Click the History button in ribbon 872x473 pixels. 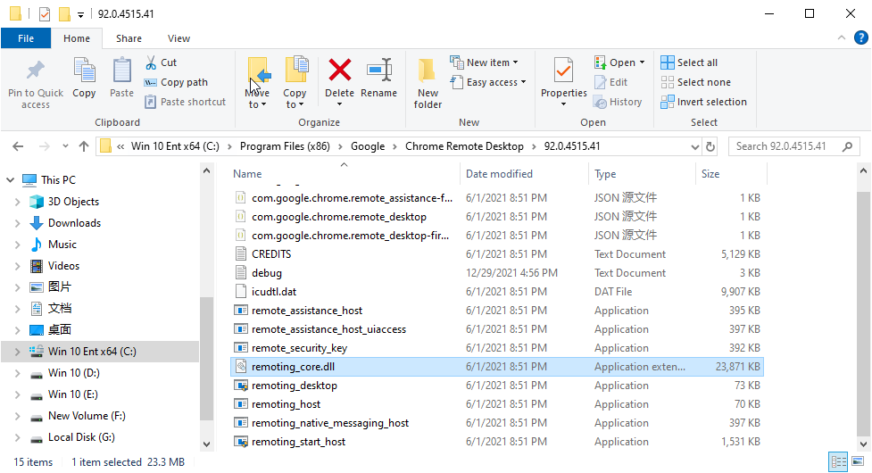pyautogui.click(x=618, y=102)
